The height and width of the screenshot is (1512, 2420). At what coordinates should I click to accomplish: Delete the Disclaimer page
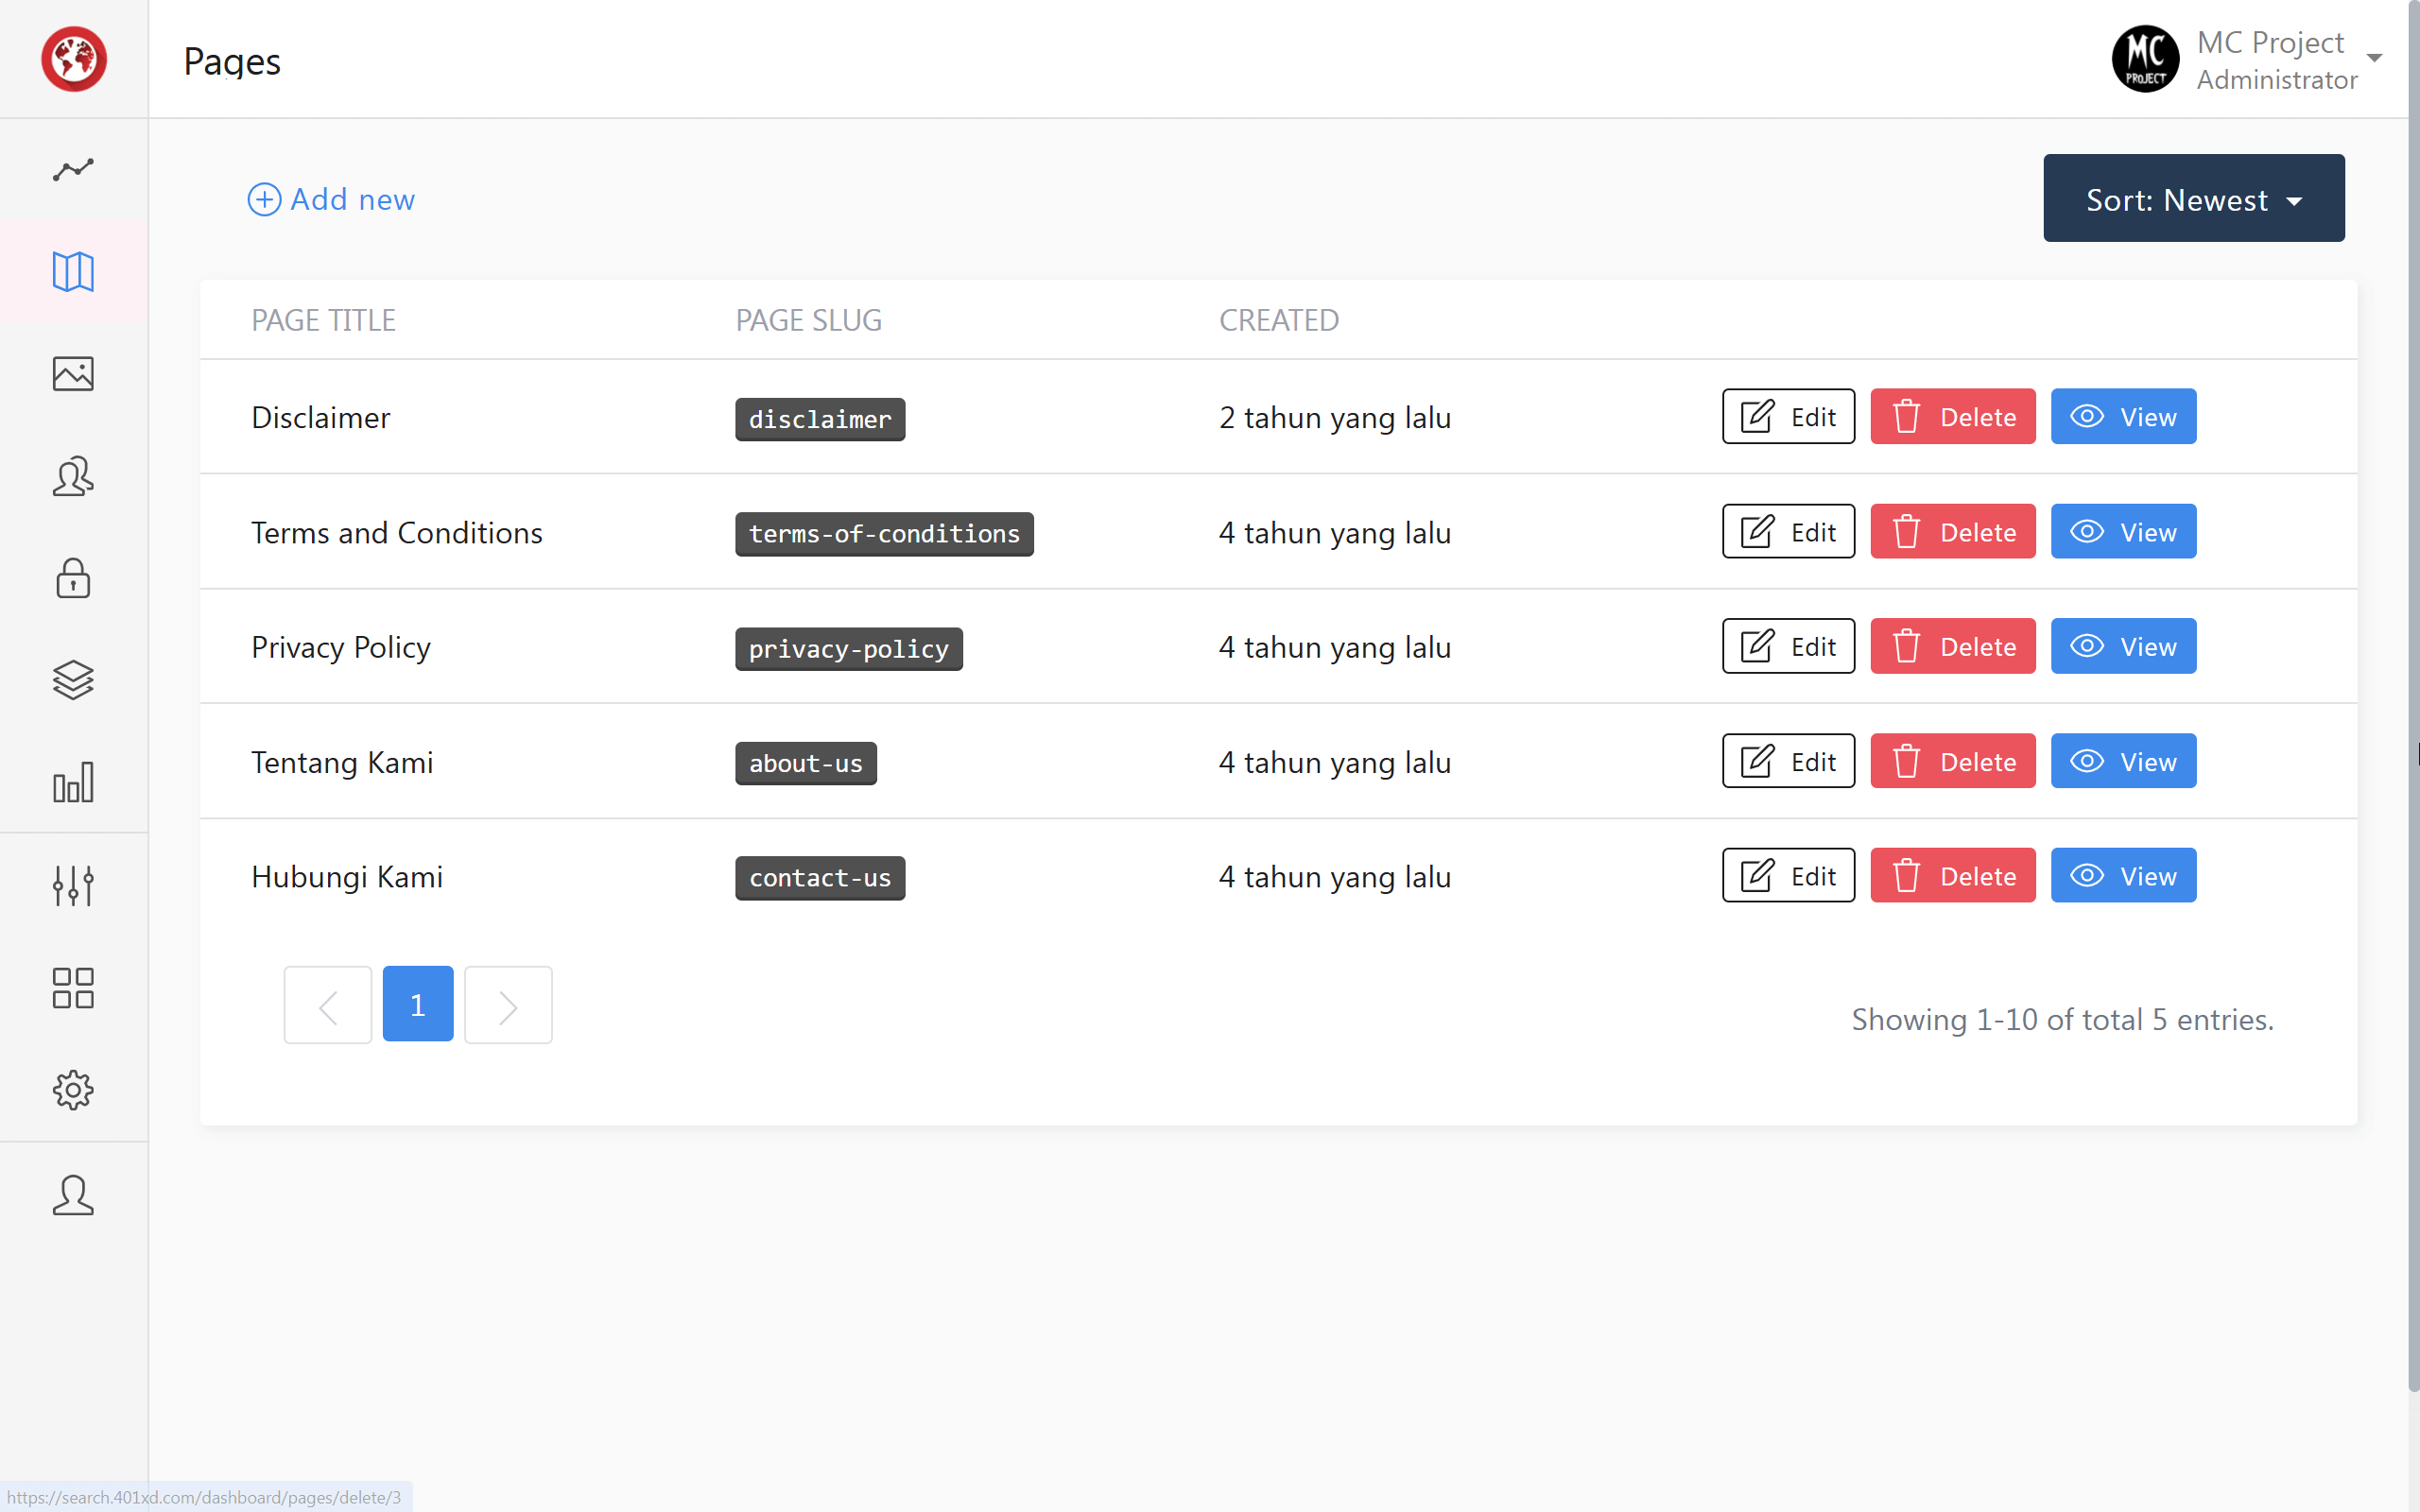[1952, 417]
